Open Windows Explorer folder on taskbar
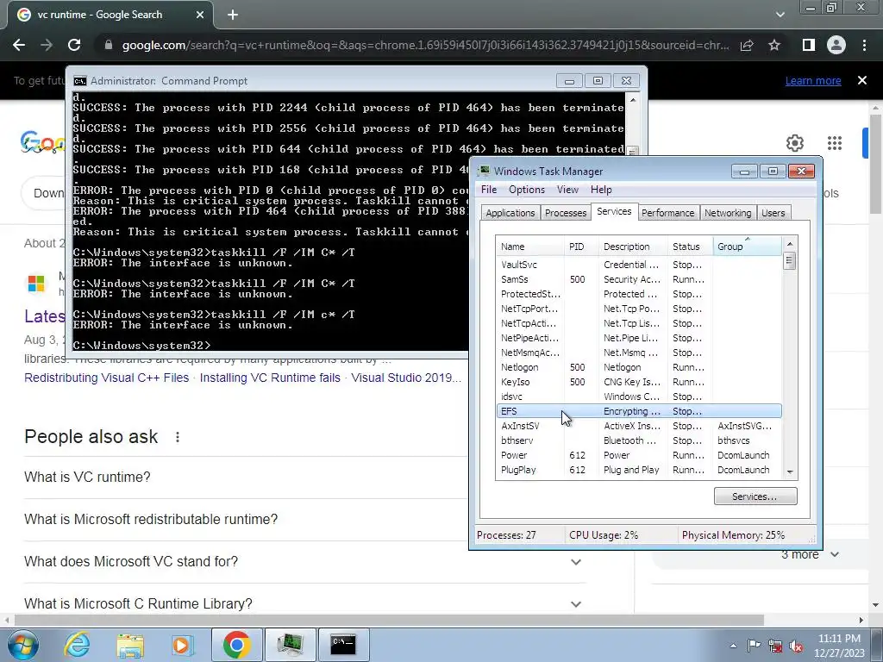Screen dimensions: 883x662 click(130, 645)
